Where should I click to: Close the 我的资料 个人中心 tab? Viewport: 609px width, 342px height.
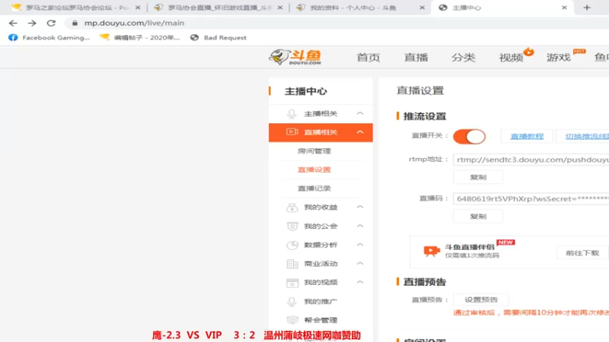[x=422, y=8]
